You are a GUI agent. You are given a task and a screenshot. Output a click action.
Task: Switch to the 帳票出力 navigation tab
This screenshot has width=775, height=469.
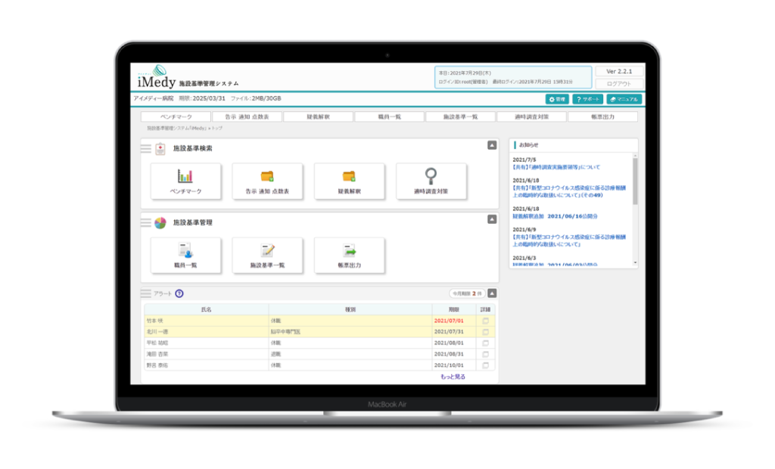[602, 117]
